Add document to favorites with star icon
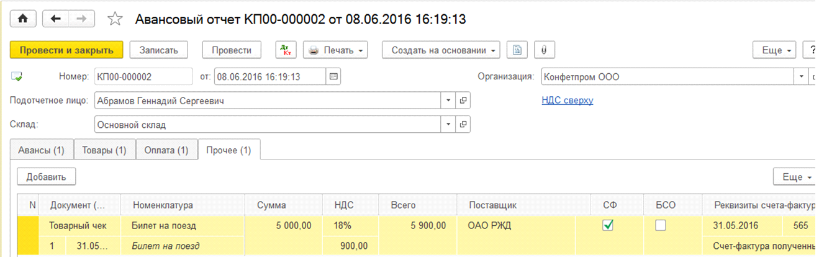Screen dimensions: 819x260 click(115, 19)
